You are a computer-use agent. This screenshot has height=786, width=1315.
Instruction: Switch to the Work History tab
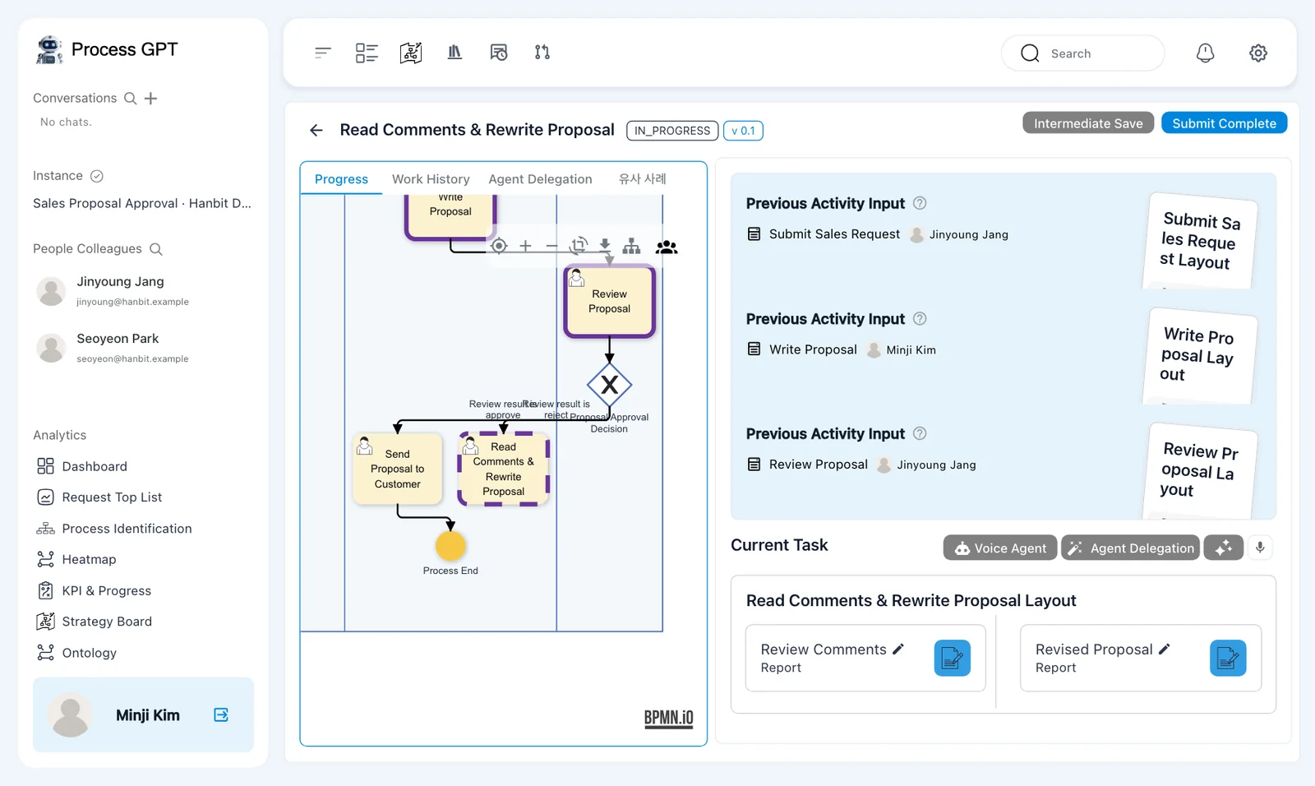[x=431, y=179]
